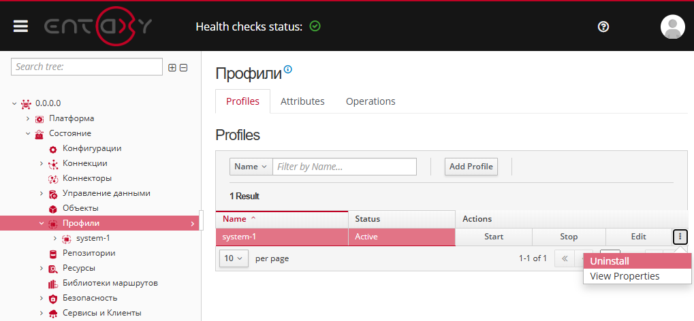The image size is (694, 321).
Task: Click the Репозитории database icon
Action: [x=53, y=254]
